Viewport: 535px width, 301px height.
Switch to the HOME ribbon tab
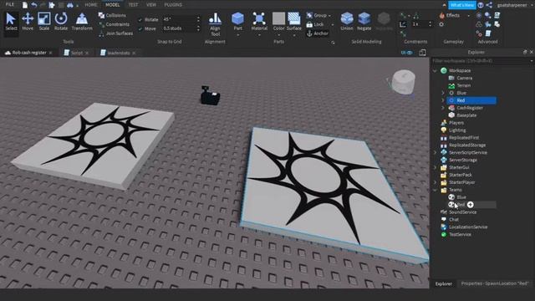point(91,5)
